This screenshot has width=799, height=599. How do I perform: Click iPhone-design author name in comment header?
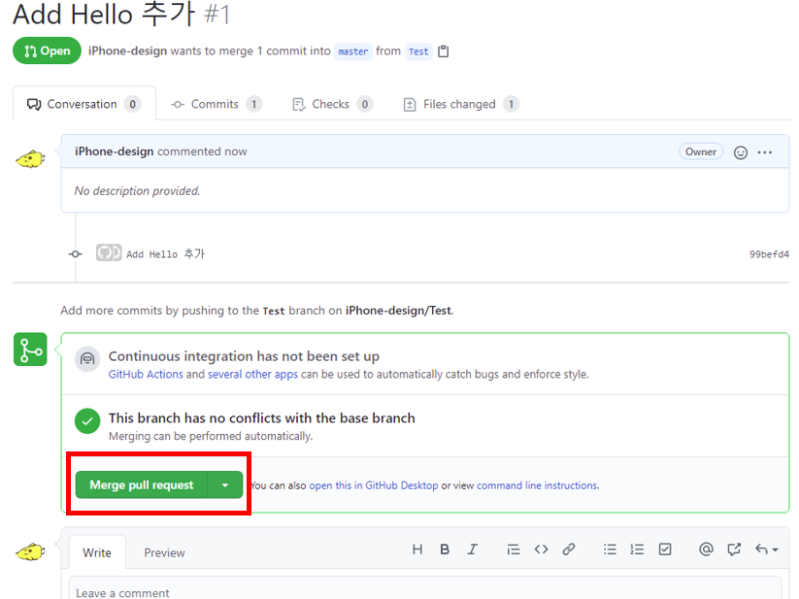pos(115,151)
